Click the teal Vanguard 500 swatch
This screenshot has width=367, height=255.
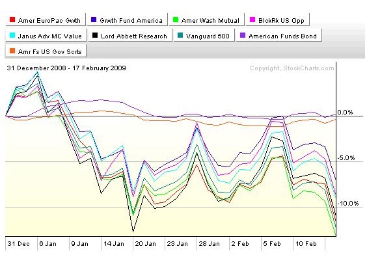tap(180, 35)
